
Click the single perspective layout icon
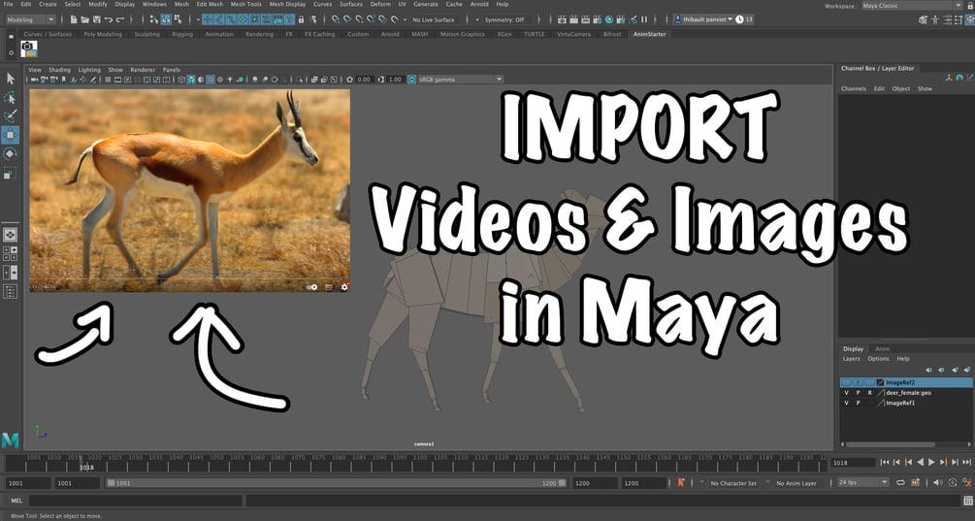point(10,235)
